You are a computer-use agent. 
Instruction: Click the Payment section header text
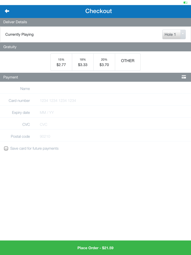click(x=11, y=77)
